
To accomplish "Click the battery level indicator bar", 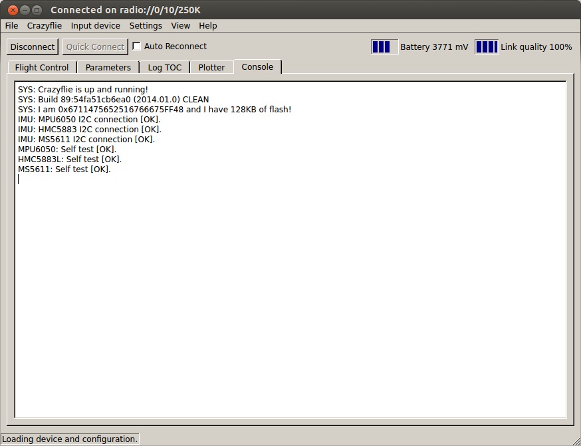I will click(385, 47).
